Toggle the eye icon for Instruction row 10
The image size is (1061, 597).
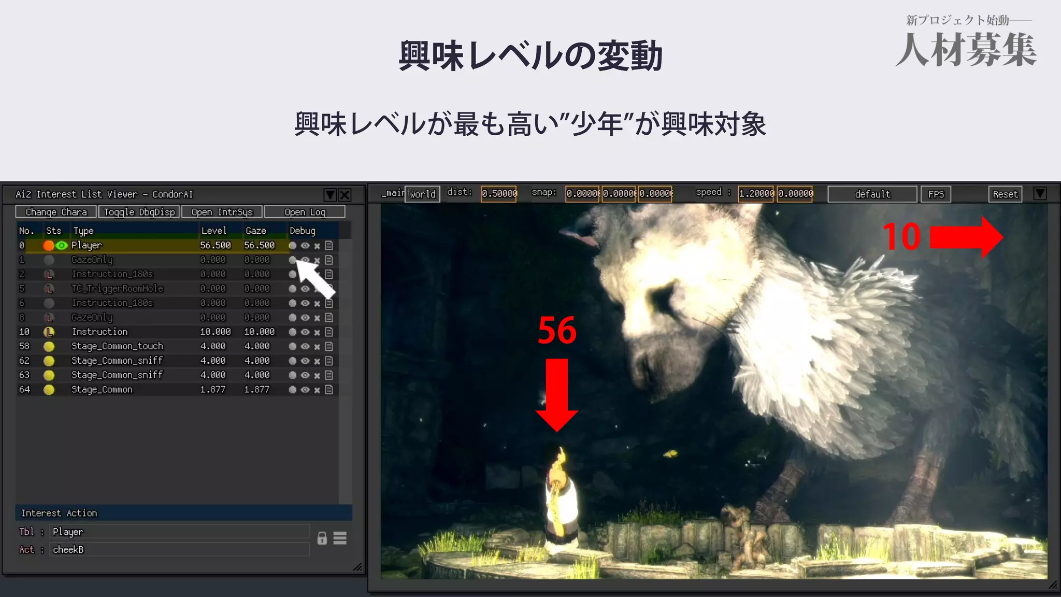tap(305, 332)
